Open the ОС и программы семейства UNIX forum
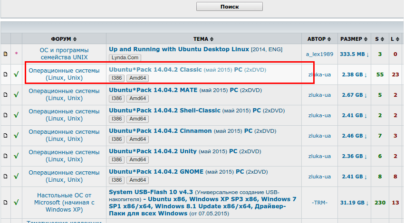This screenshot has width=404, height=223. click(64, 54)
